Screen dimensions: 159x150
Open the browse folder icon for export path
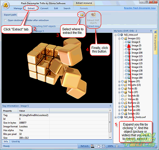click(82, 15)
